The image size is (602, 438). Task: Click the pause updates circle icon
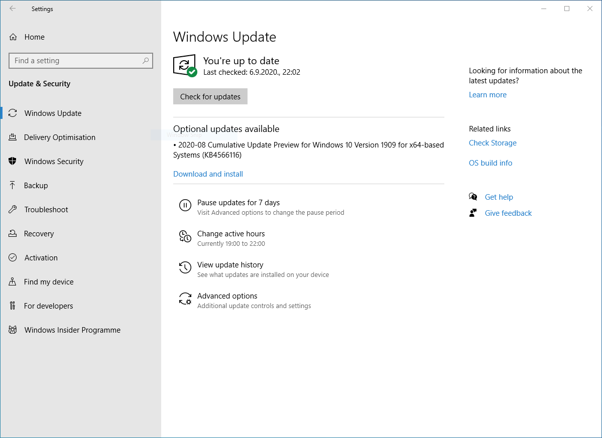(x=185, y=205)
